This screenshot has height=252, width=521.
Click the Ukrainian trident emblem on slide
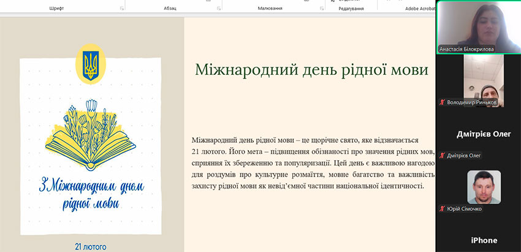coord(91,64)
